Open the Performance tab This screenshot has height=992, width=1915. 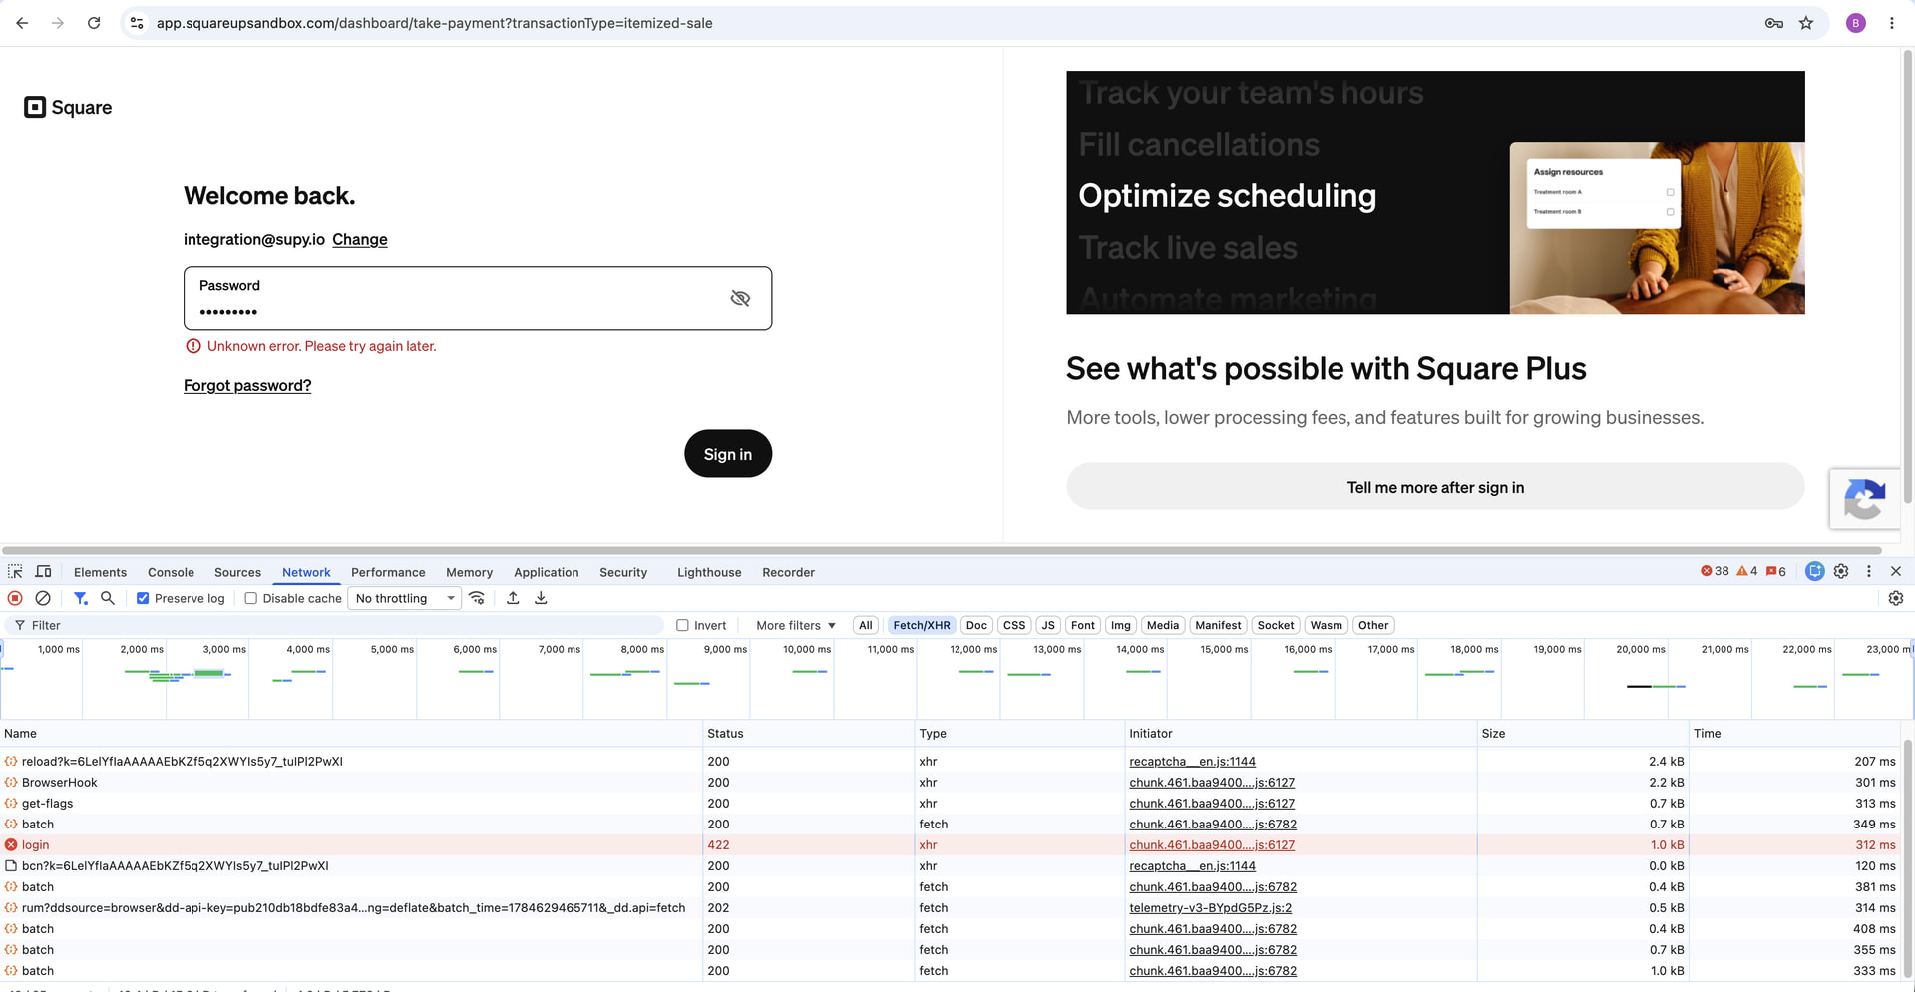(388, 572)
